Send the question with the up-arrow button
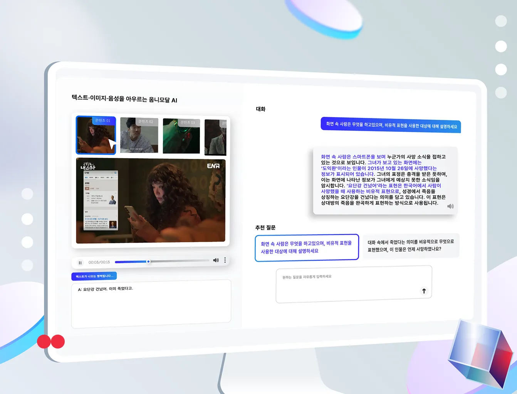The width and height of the screenshot is (517, 394). point(424,291)
